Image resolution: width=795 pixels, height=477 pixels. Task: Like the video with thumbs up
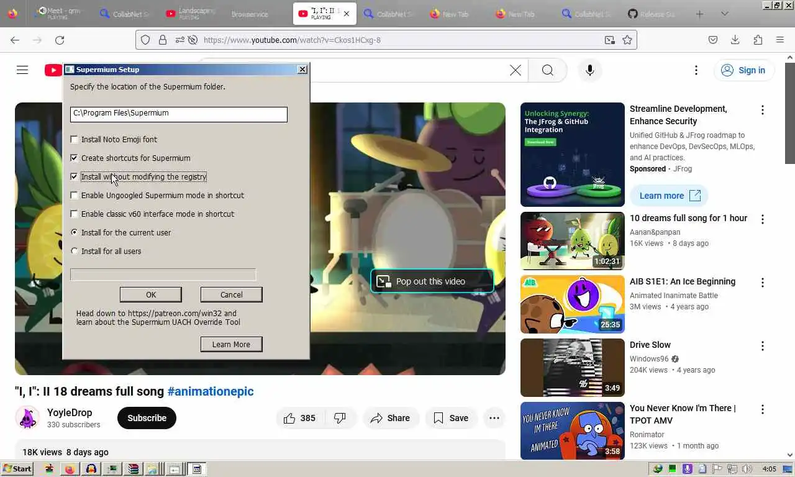(x=299, y=418)
